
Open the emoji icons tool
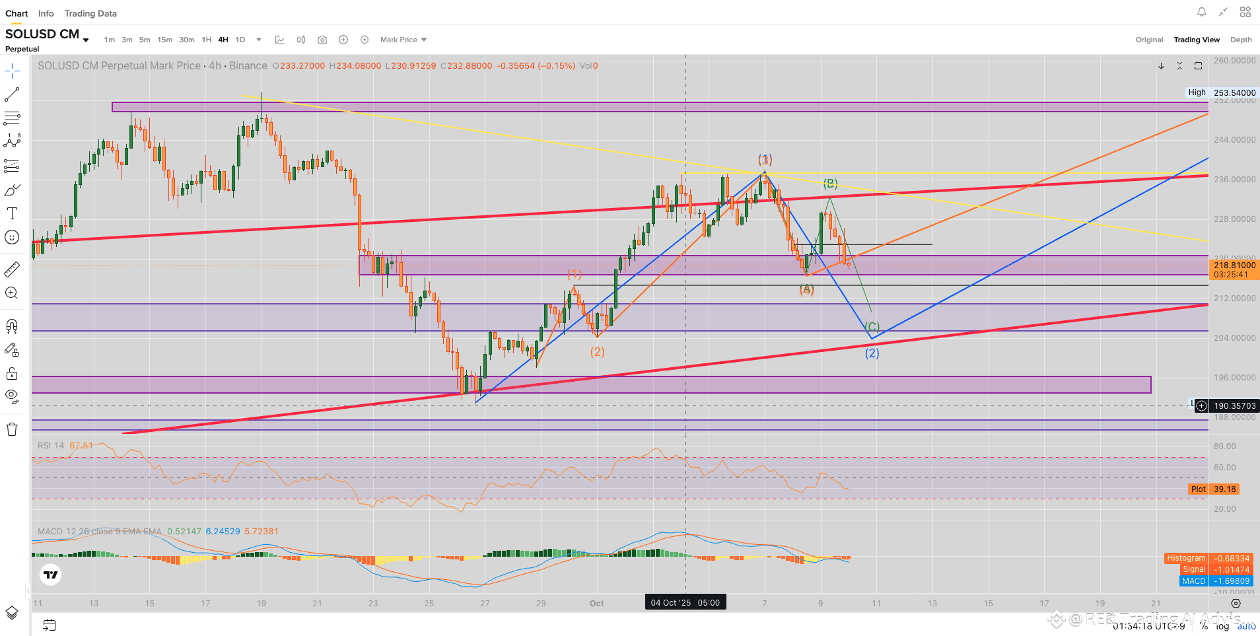click(x=12, y=237)
